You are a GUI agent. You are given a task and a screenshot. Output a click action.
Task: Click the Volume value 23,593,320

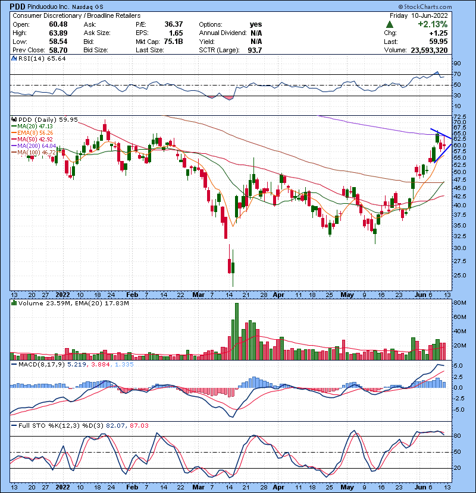429,50
